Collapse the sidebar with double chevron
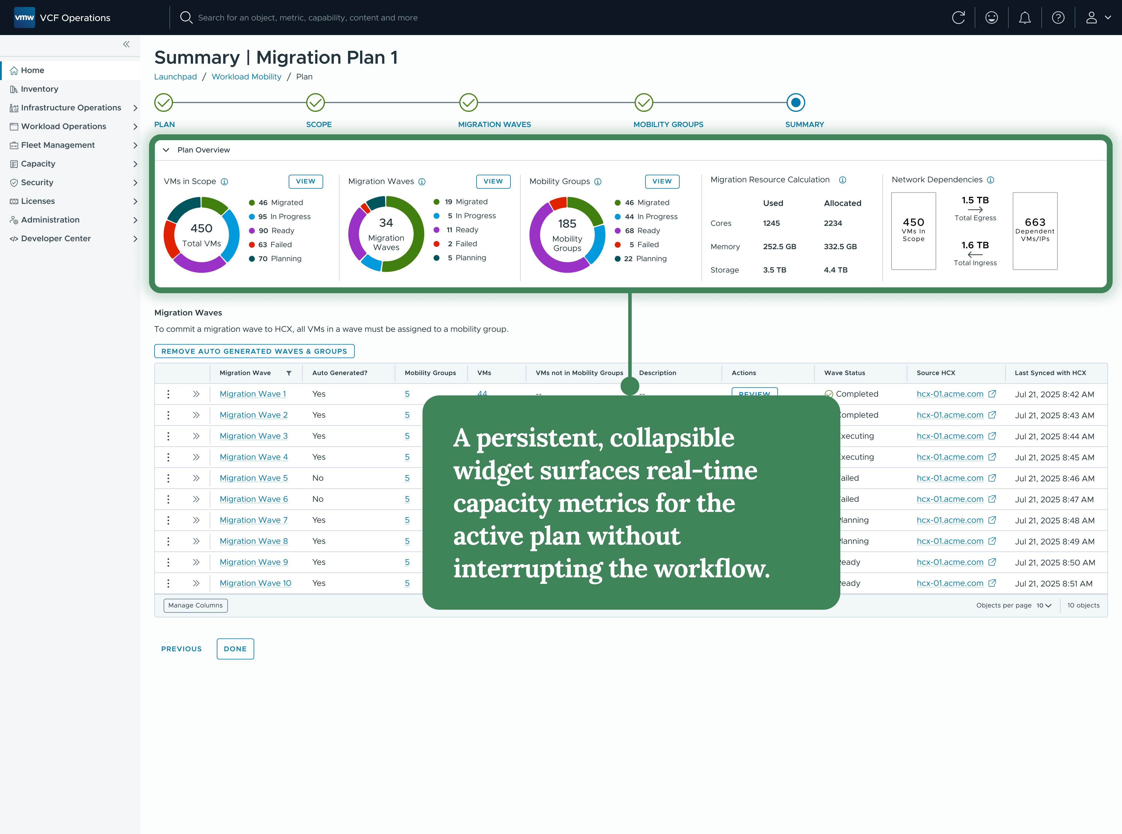This screenshot has width=1122, height=834. pos(126,44)
